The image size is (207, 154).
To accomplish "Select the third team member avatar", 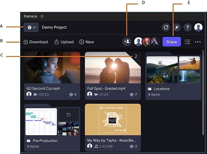I will click(155, 42).
